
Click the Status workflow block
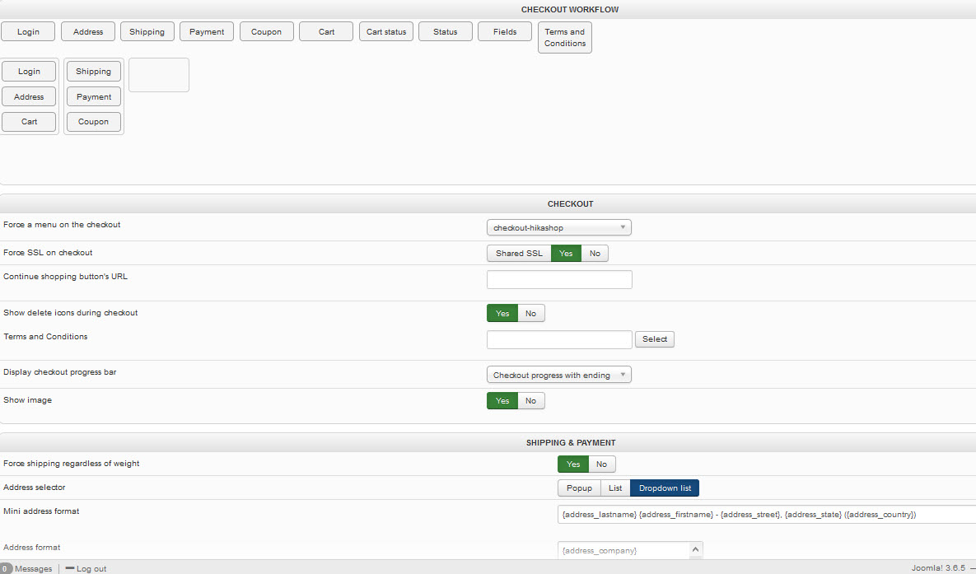coord(445,32)
